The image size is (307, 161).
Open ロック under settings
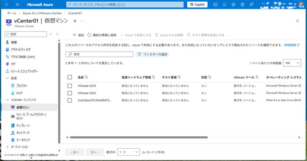(x=19, y=93)
